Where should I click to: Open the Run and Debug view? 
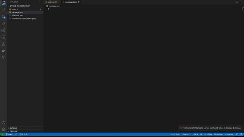click(x=3, y=24)
